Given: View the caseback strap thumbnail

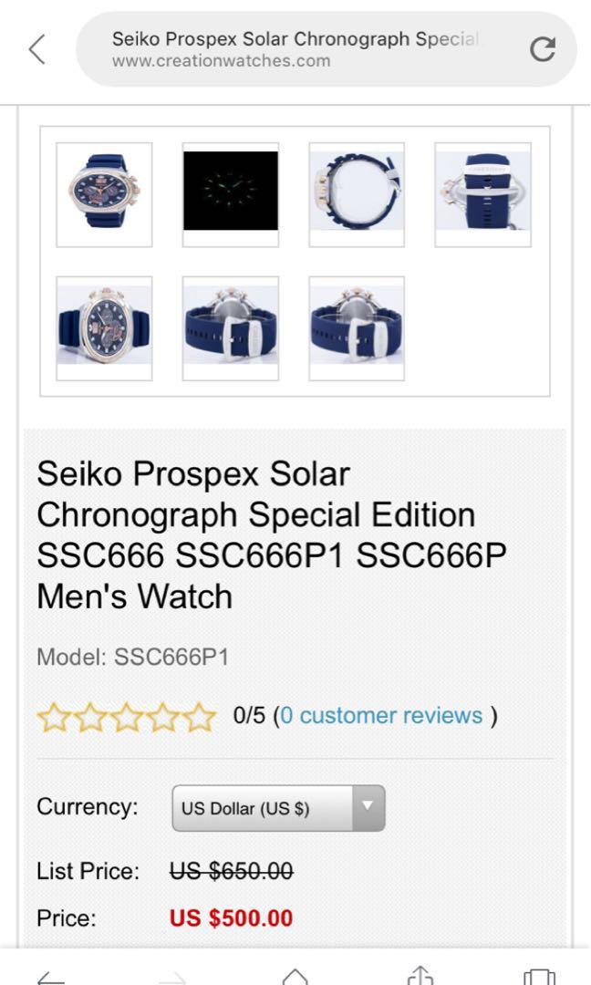Looking at the screenshot, I should tap(482, 194).
